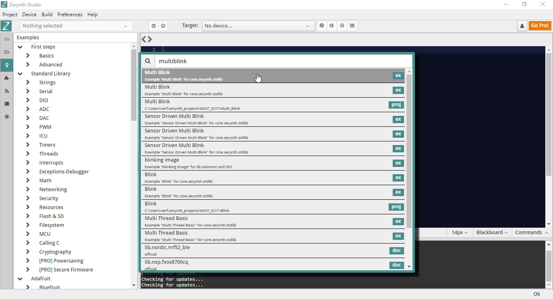Select PWM in the examples tree
Screen dimensions: 553x299
click(x=45, y=127)
